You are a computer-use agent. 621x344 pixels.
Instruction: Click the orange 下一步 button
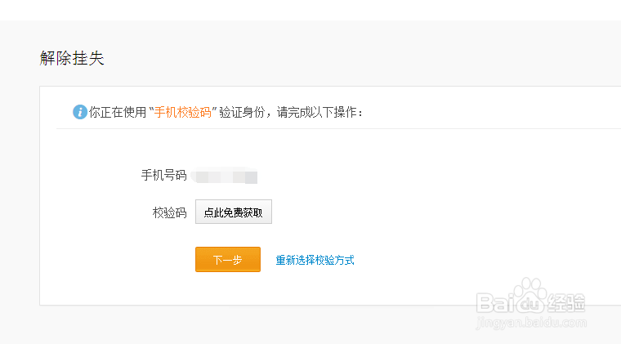227,260
